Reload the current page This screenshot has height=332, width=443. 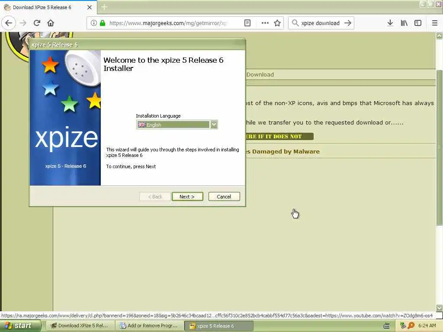click(x=37, y=23)
